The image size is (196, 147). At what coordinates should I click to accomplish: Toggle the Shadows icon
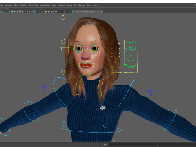click(25, 11)
